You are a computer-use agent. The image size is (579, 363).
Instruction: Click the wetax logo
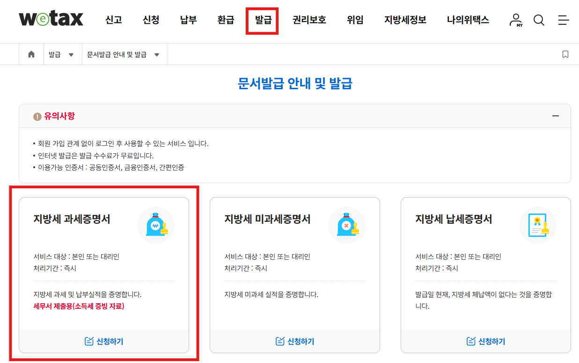point(51,20)
